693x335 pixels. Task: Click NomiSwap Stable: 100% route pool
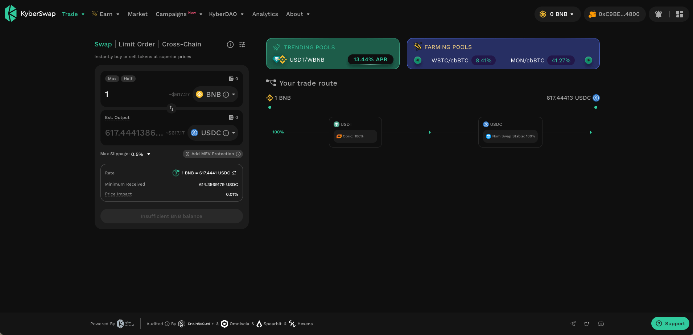[x=510, y=136]
